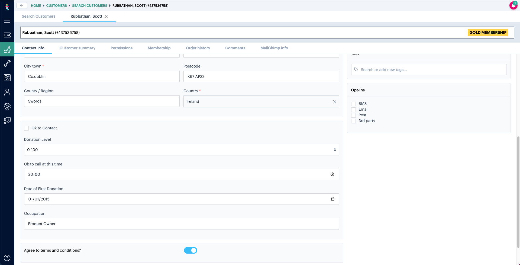Close the Rubbathan, Scott tab
The image size is (520, 265).
(107, 17)
